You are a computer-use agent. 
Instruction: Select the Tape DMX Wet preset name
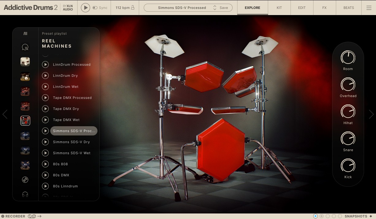(x=66, y=120)
